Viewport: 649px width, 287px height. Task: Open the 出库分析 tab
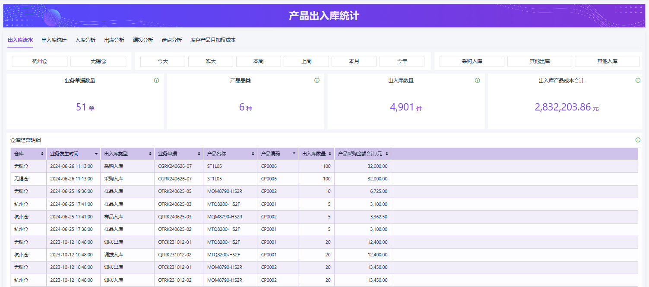pos(114,40)
